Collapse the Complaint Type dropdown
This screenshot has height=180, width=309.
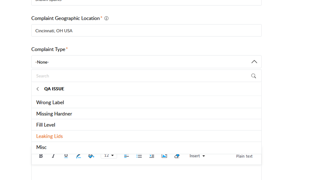point(254,62)
